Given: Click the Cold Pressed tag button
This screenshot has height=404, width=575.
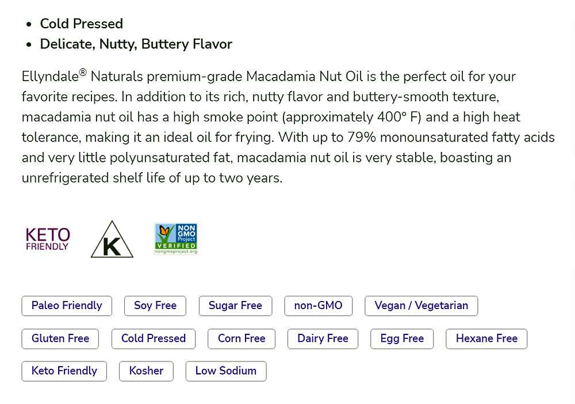Looking at the screenshot, I should 154,338.
